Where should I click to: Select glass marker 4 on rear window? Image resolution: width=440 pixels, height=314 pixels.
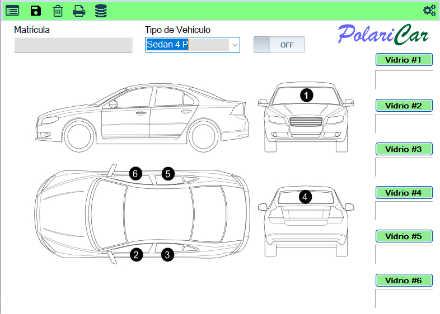point(305,197)
